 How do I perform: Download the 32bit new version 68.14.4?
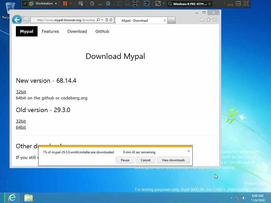(x=21, y=92)
